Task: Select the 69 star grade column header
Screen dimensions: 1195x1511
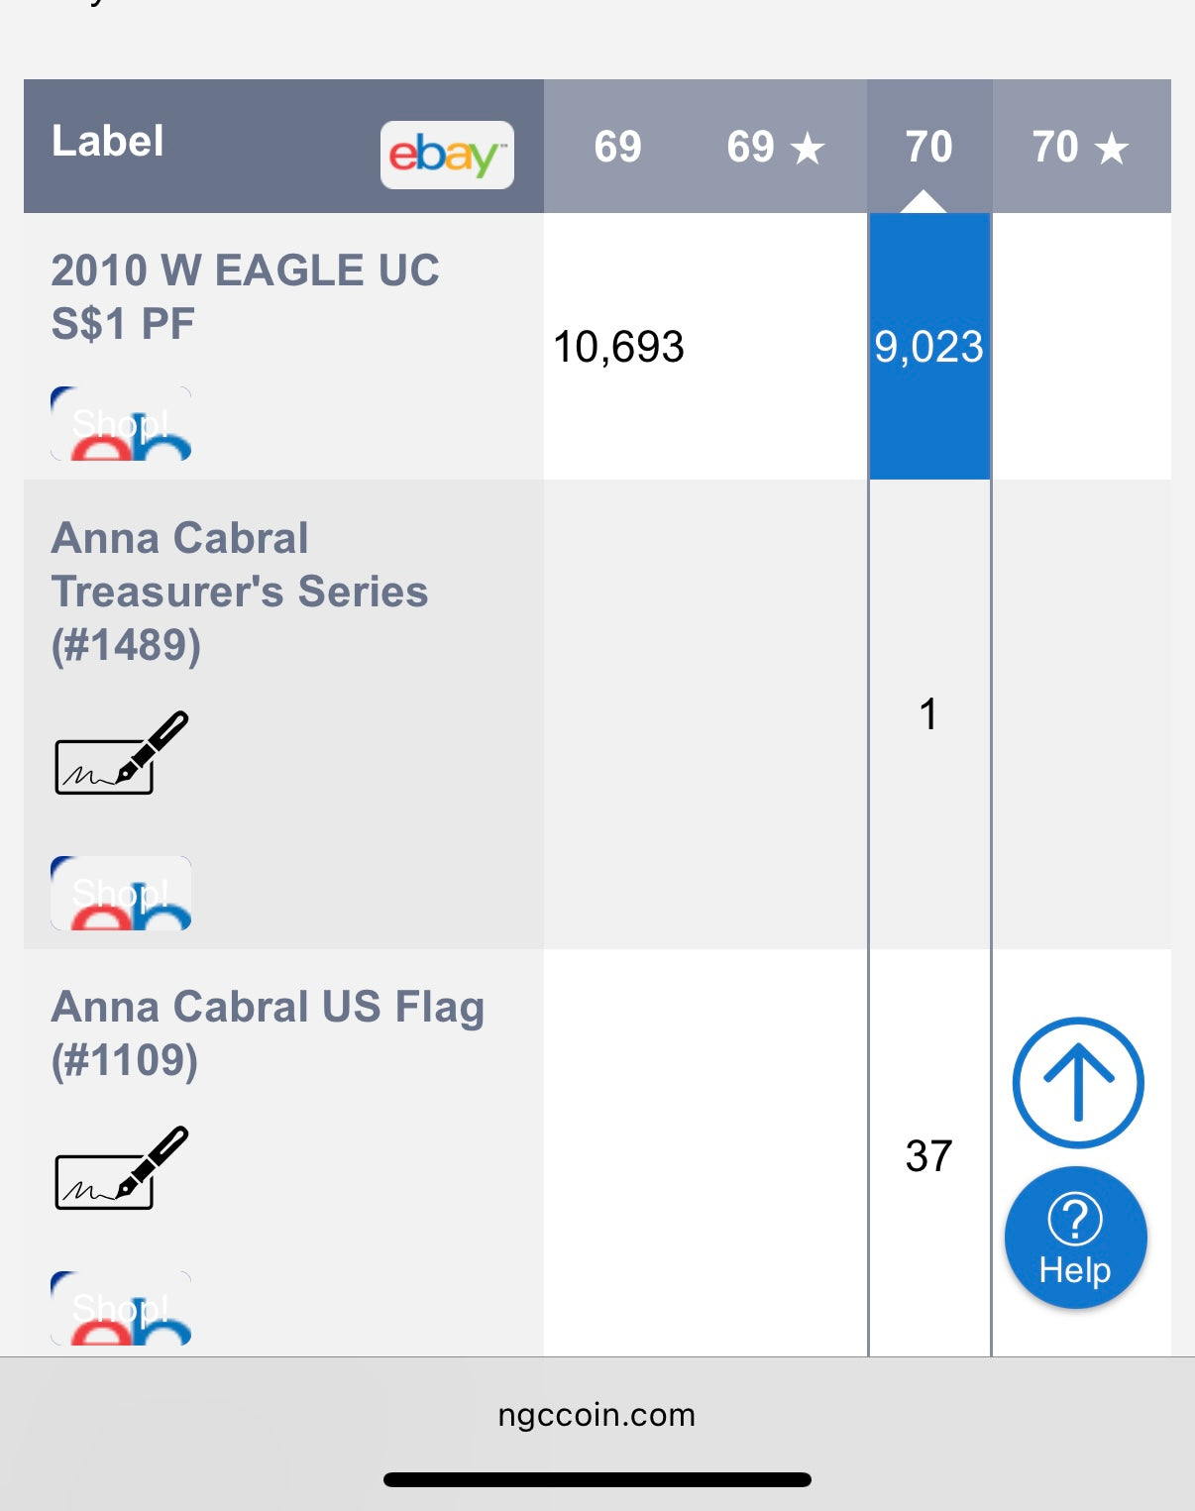Action: point(775,147)
